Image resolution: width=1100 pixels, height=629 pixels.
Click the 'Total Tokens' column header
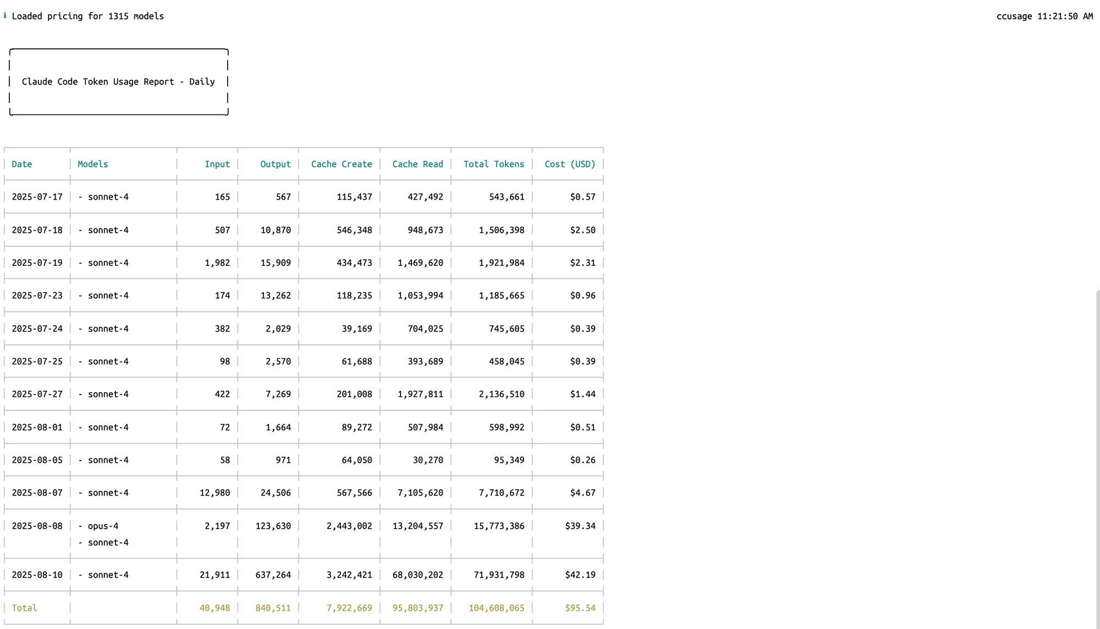click(x=494, y=164)
